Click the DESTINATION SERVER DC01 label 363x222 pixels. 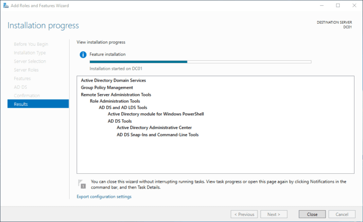334,25
